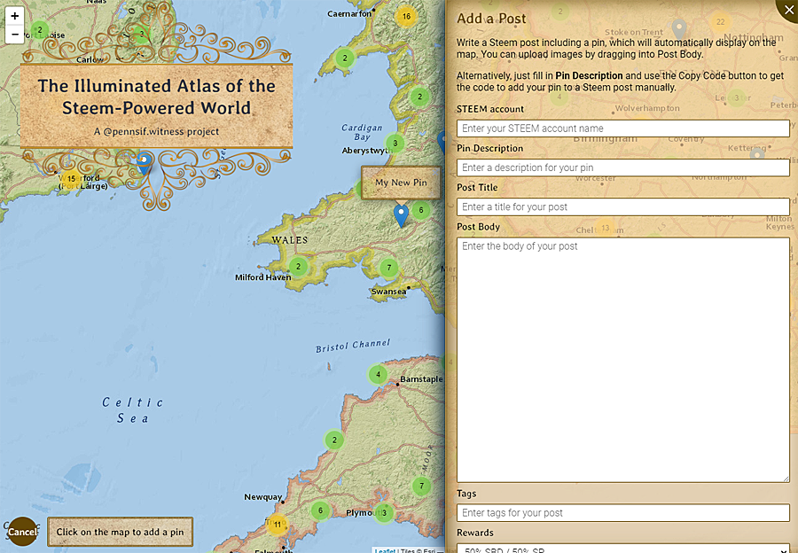This screenshot has width=798, height=553.
Task: Open the 2 cluster south of Bristol Channel near Celtic Sea
Action: click(x=334, y=440)
